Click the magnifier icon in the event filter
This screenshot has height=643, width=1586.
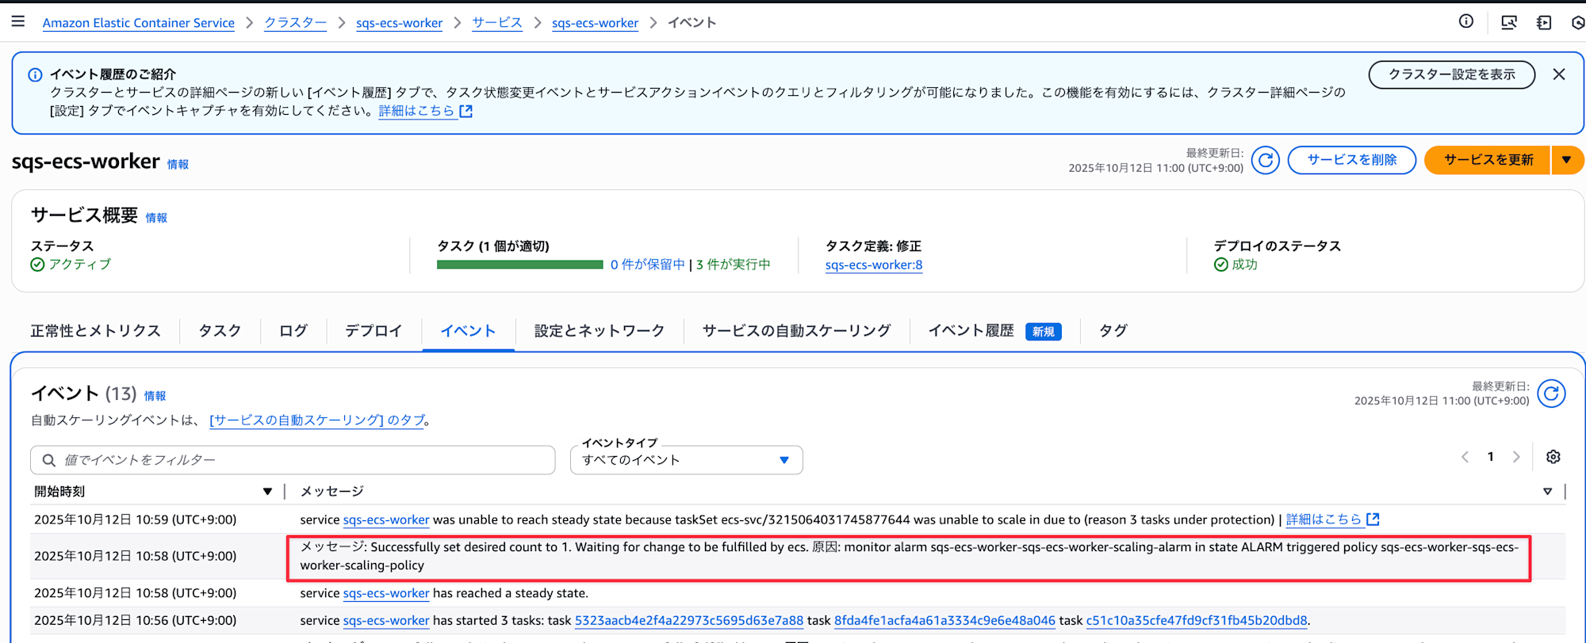click(49, 460)
